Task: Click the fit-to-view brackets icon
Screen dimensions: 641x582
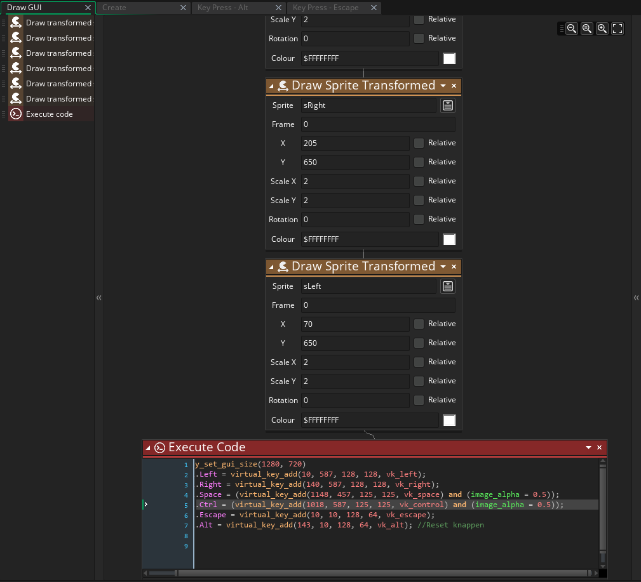Action: 617,29
